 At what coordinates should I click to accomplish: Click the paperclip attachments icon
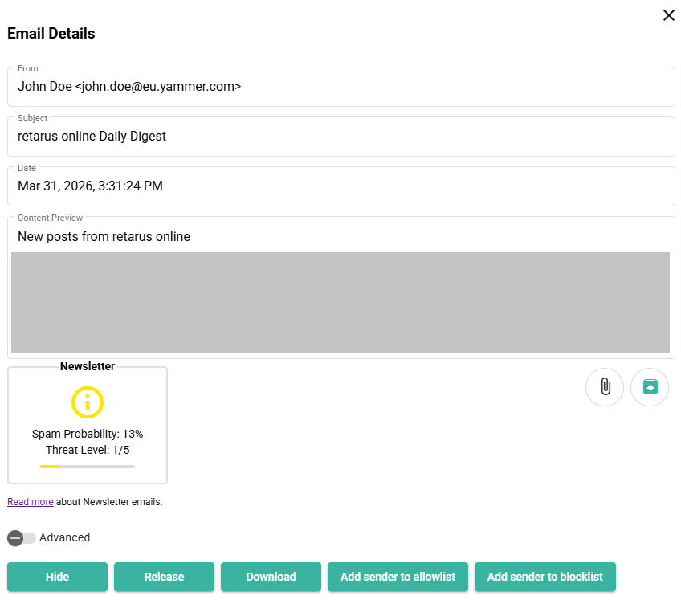pyautogui.click(x=605, y=387)
